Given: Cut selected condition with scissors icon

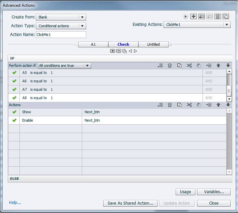Looking at the screenshot, I should [x=189, y=66].
